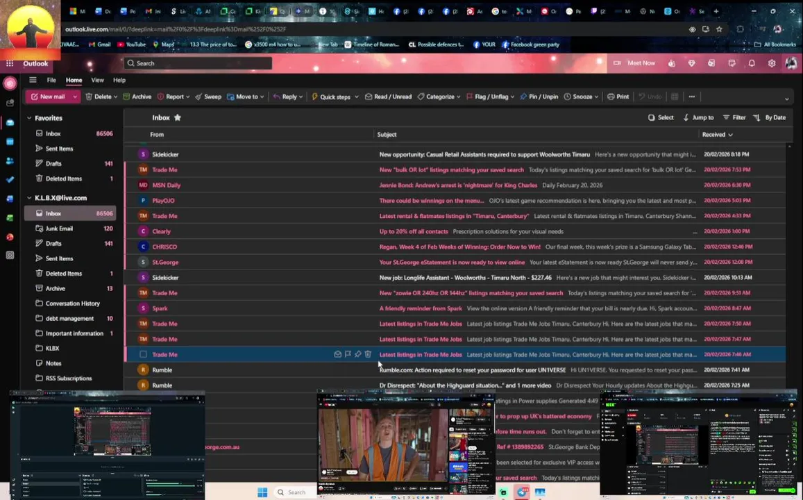
Task: Tick checkbox on highlighted Trade Me row
Action: (144, 354)
